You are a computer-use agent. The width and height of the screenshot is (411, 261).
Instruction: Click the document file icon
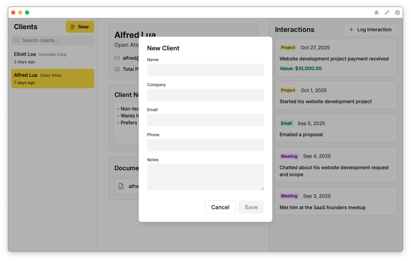[121, 186]
